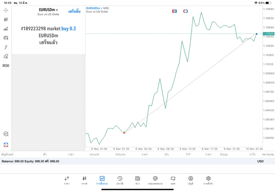Click the #189223298 market order number
Screen dimensions: 275x192
coord(34,29)
